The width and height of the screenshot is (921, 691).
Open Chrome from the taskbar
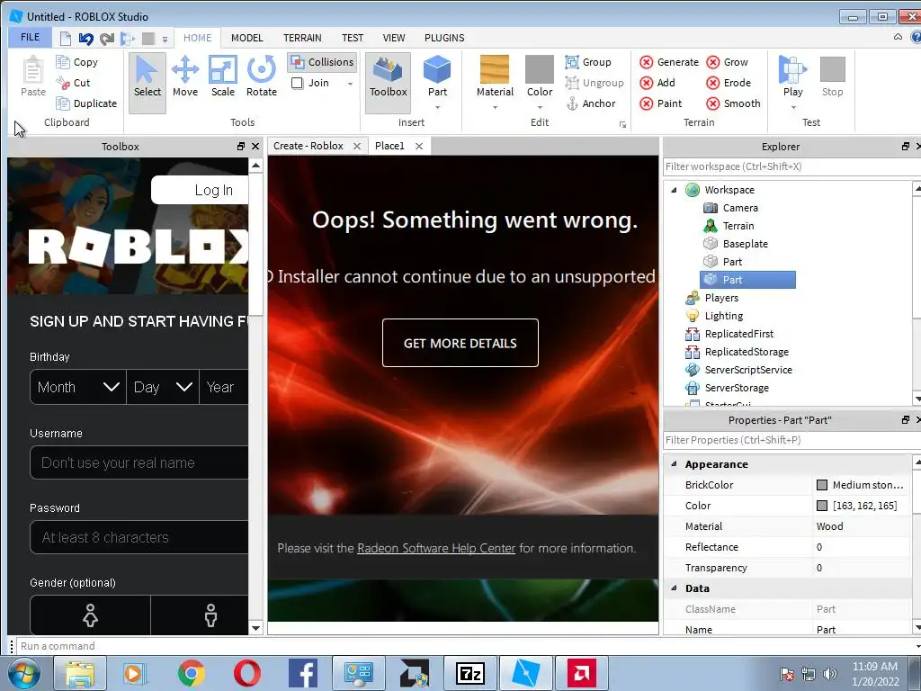[191, 673]
